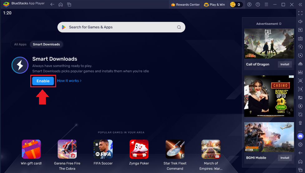
Task: Open Zynga Poker game
Action: (x=139, y=149)
